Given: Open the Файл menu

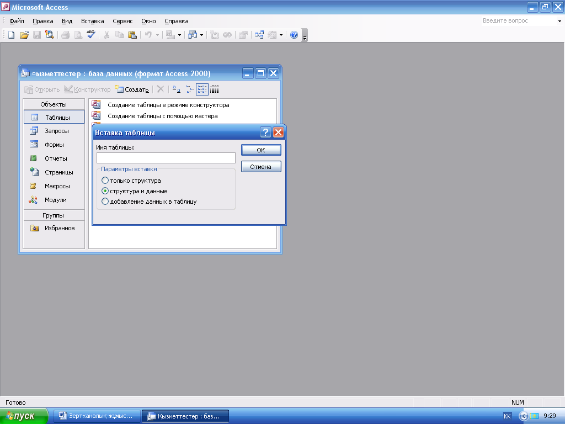Looking at the screenshot, I should [17, 21].
